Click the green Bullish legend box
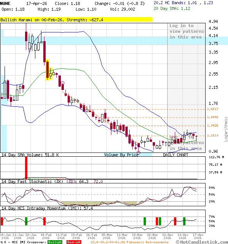The width and height of the screenshot is (228, 244). tap(55, 242)
